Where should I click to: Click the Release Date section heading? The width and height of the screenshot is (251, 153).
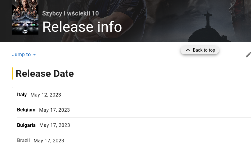point(45,73)
